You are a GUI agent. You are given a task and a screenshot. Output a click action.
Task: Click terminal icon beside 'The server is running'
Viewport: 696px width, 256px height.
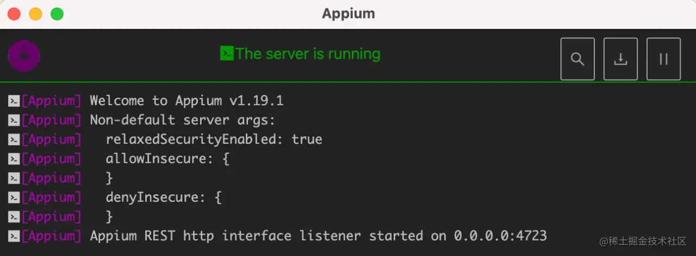click(x=227, y=53)
